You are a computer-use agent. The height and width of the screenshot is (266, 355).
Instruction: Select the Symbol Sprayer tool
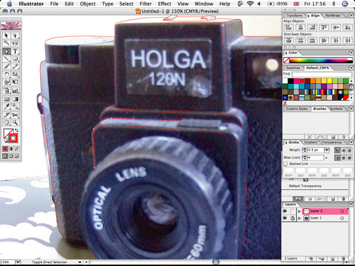click(x=7, y=90)
